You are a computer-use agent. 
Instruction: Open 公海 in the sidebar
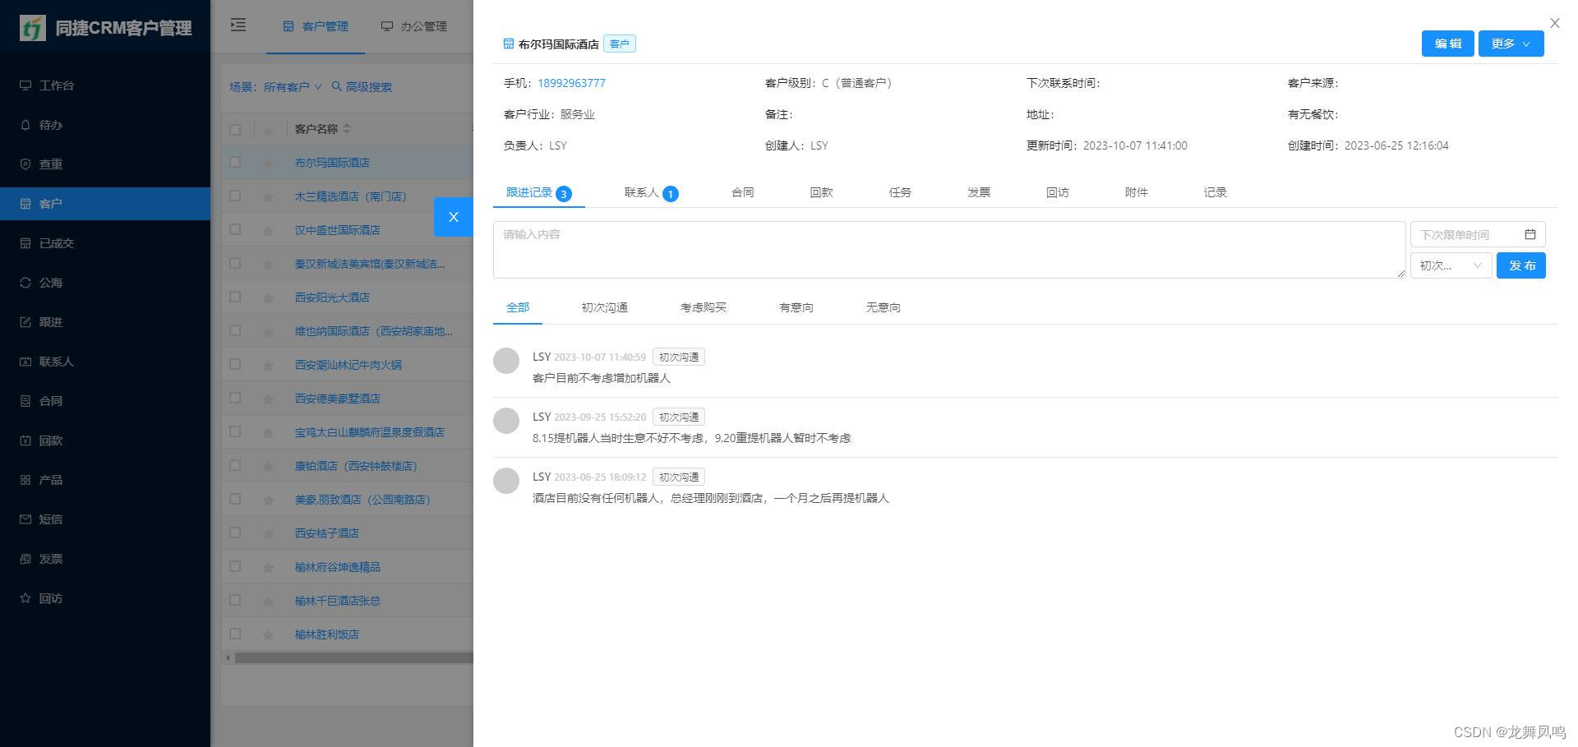(x=105, y=283)
